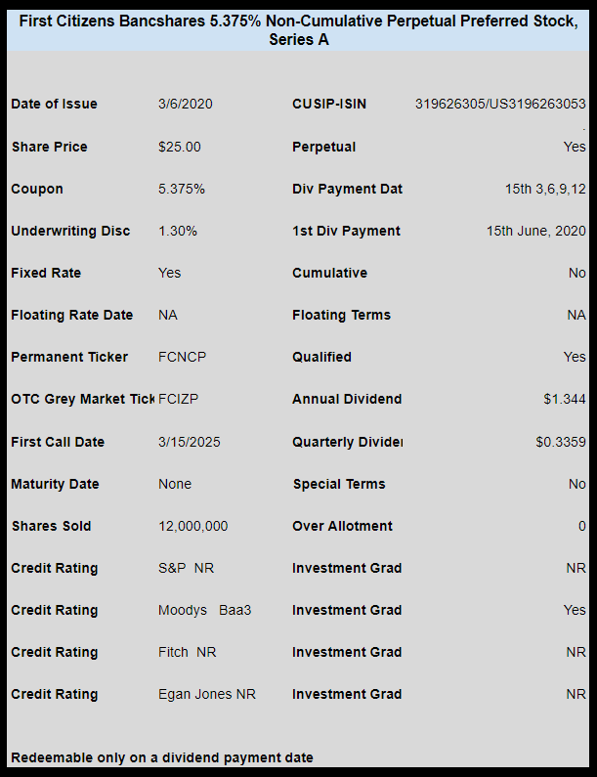Screen dimensions: 597x777
Task: Click the Floating Terms label
Action: [341, 315]
